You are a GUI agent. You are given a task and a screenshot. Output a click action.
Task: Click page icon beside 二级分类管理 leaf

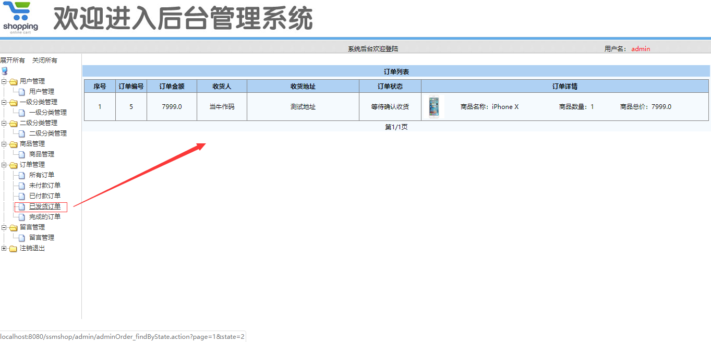point(22,133)
